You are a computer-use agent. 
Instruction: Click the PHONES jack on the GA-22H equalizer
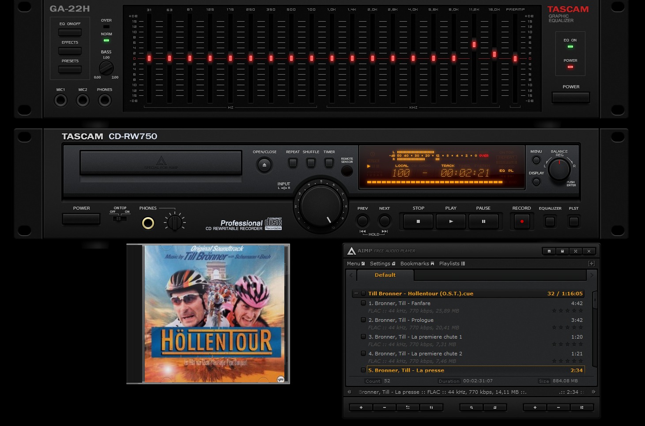(105, 101)
